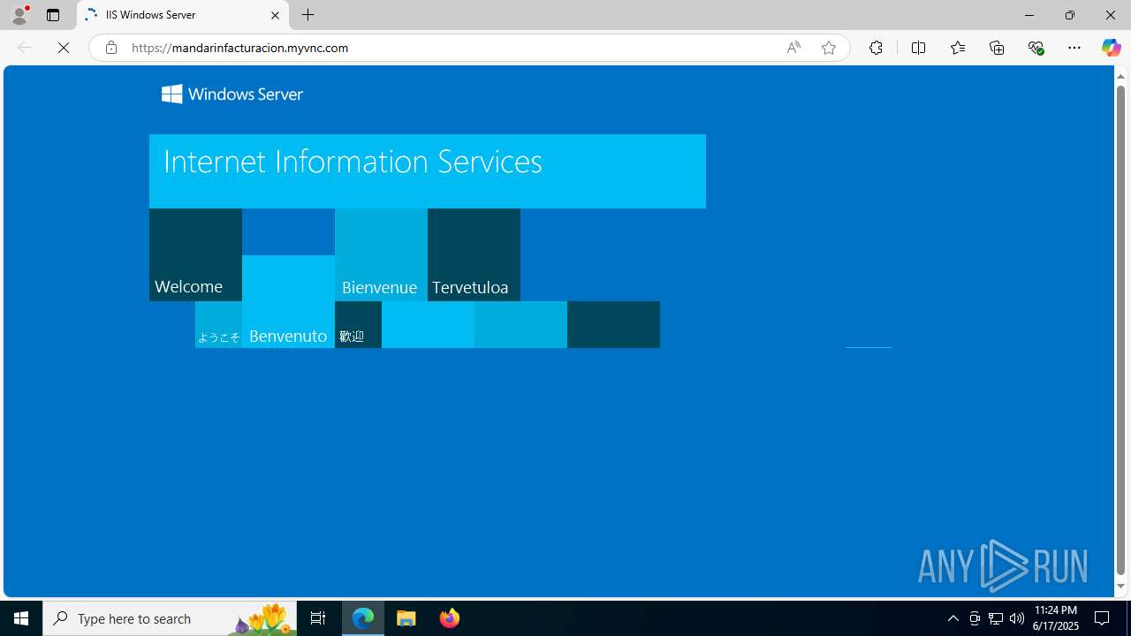Click the ようこそ tile

218,324
